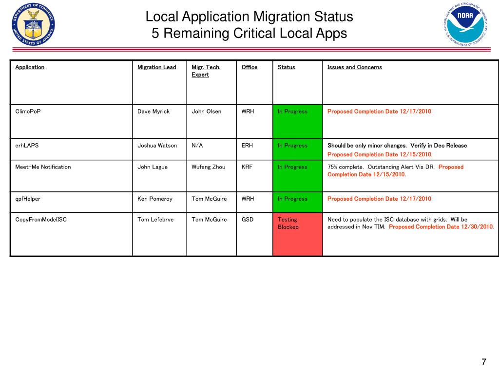This screenshot has height=374, width=499.
Task: Click the "Status" column header
Action: tap(287, 67)
